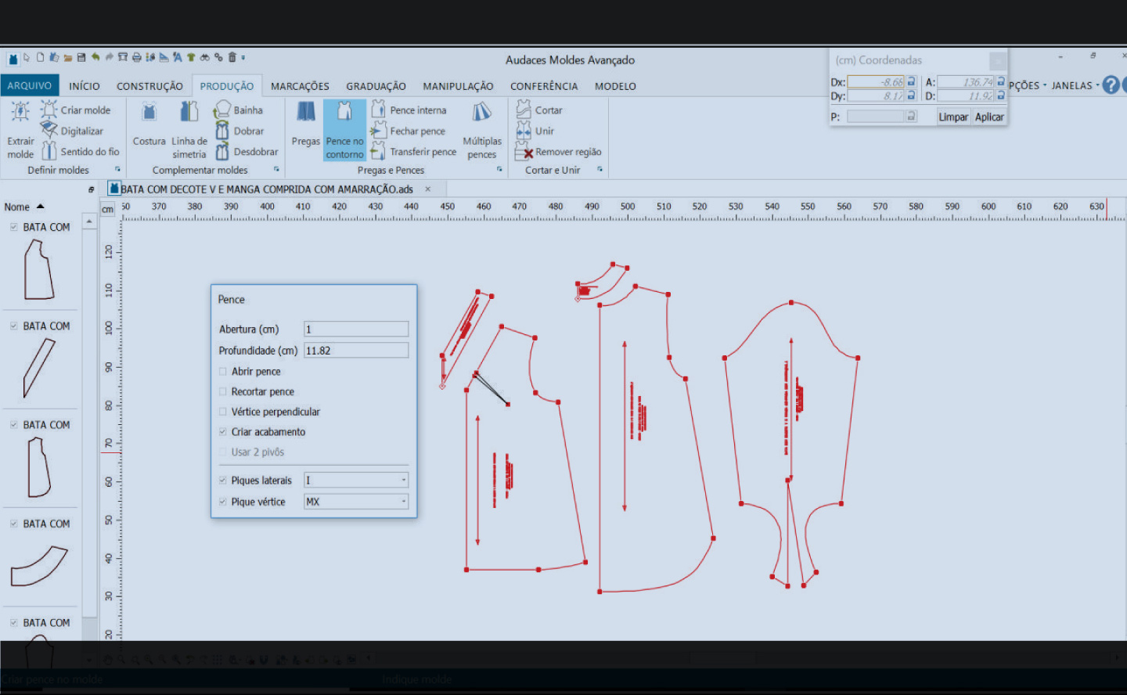The image size is (1127, 695).
Task: Select the Transferir pence tool
Action: (x=414, y=151)
